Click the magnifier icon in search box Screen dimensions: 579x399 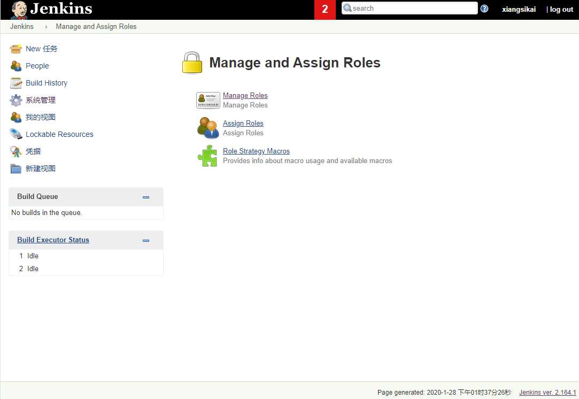(347, 8)
